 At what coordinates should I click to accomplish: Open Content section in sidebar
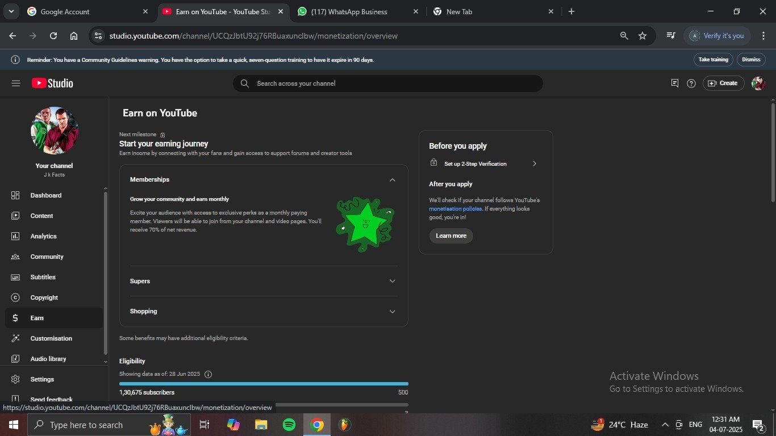coord(55,216)
